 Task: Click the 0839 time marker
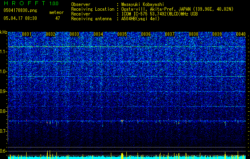coord(217,34)
